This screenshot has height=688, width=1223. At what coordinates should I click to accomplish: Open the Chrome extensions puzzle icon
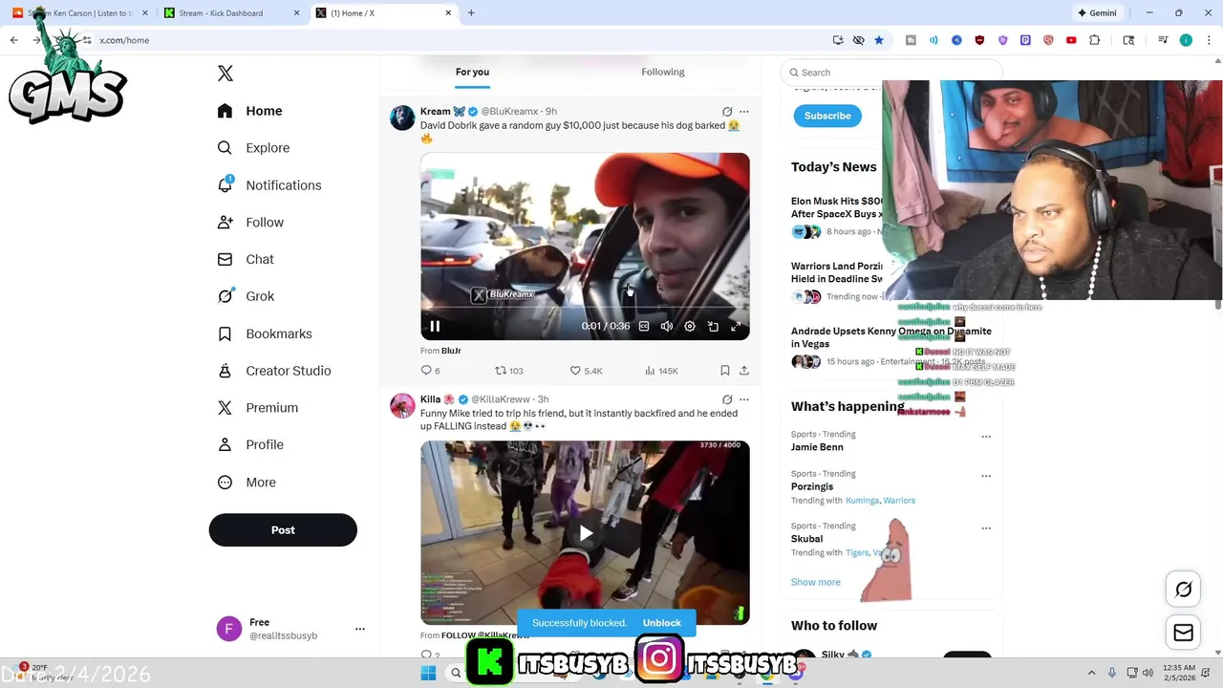click(x=1095, y=40)
